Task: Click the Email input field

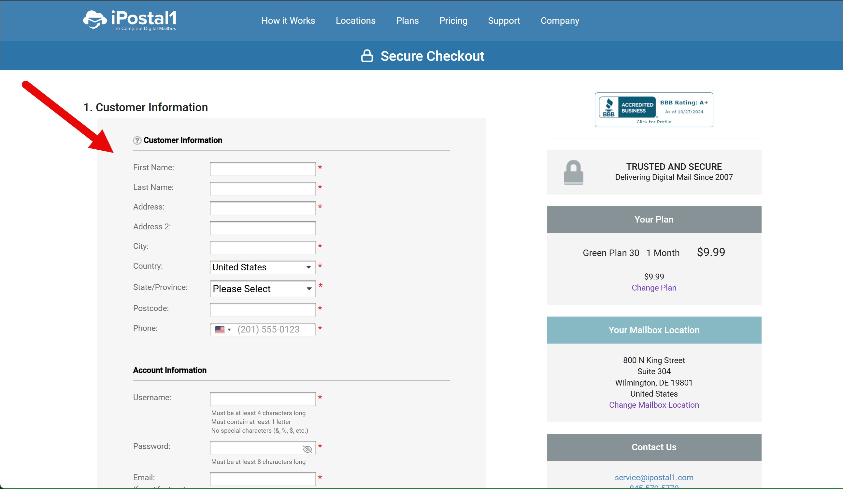Action: click(x=262, y=478)
